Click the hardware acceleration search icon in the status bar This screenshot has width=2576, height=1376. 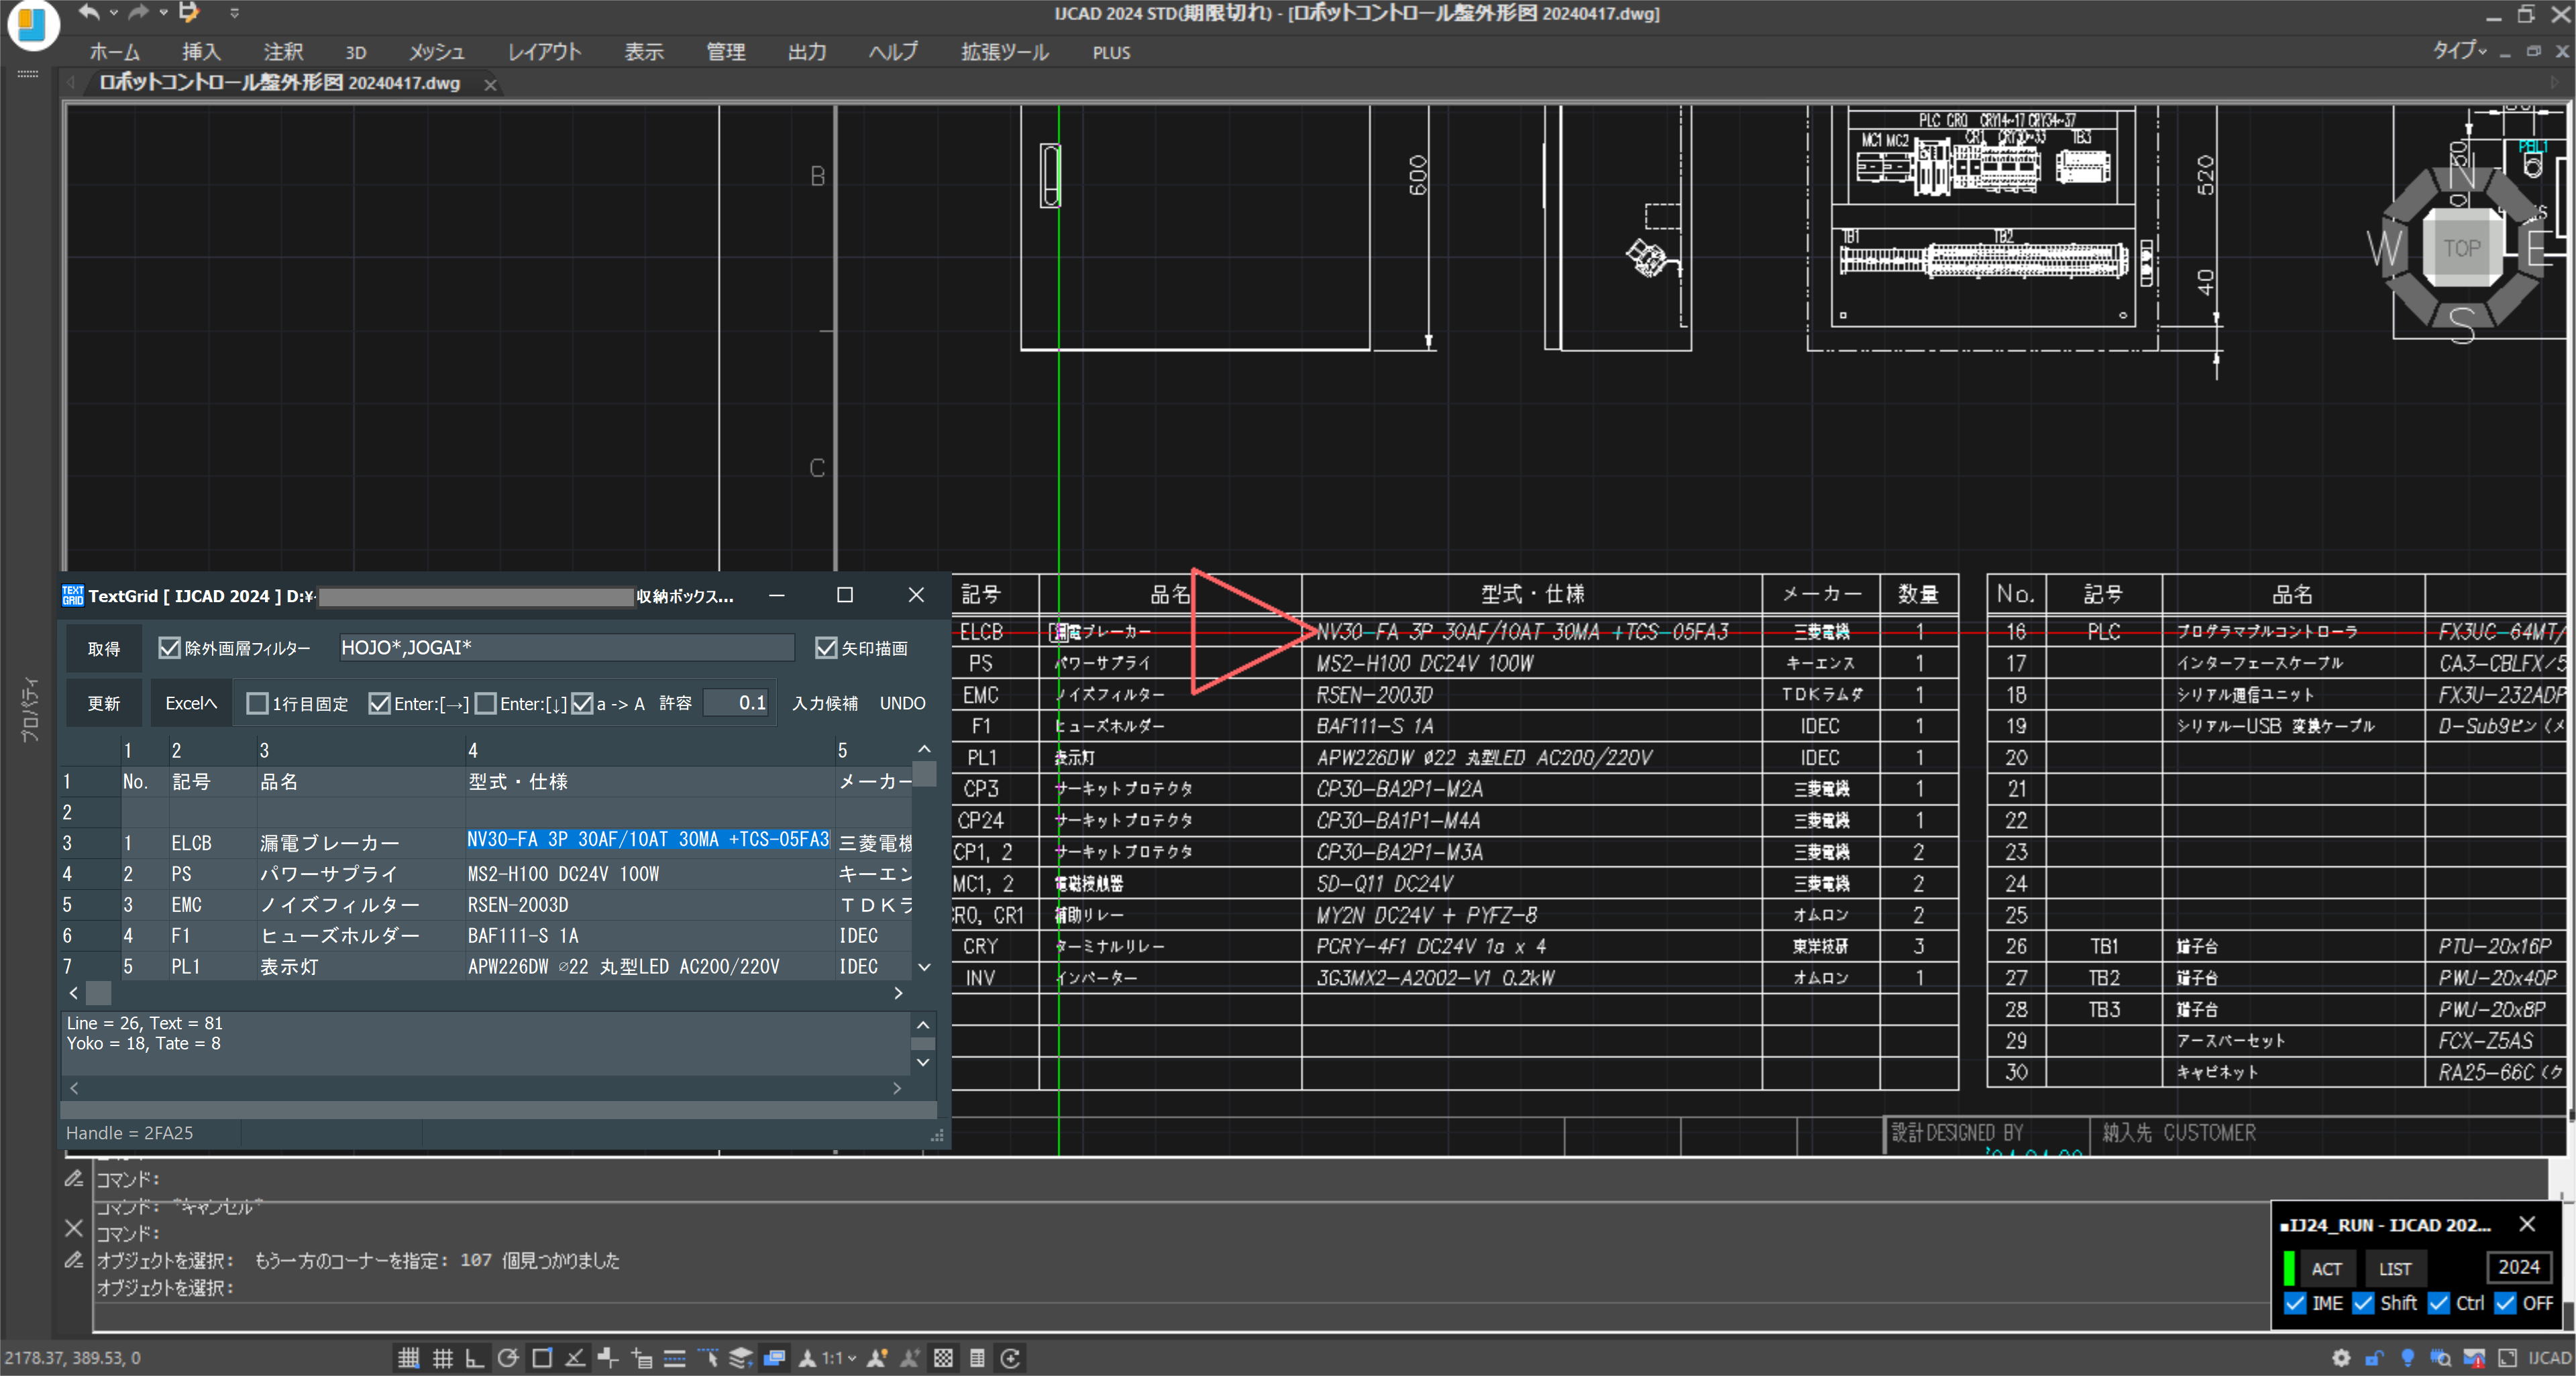click(x=2441, y=1358)
